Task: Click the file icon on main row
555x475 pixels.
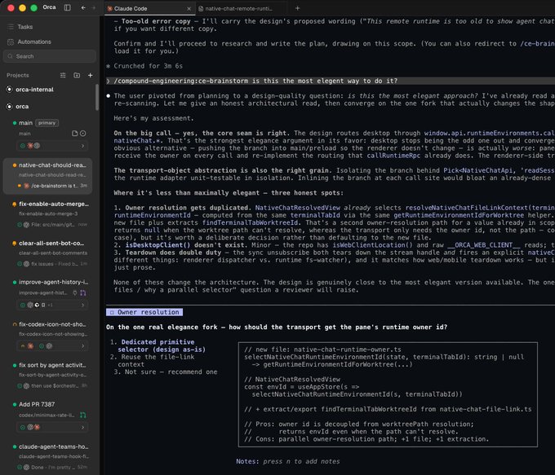Action: [x=74, y=134]
